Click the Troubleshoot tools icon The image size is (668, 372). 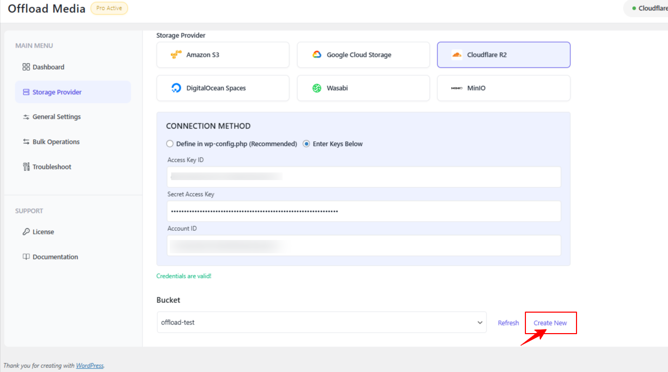click(x=26, y=167)
